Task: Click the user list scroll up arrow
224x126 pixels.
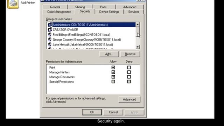Action: (138, 24)
